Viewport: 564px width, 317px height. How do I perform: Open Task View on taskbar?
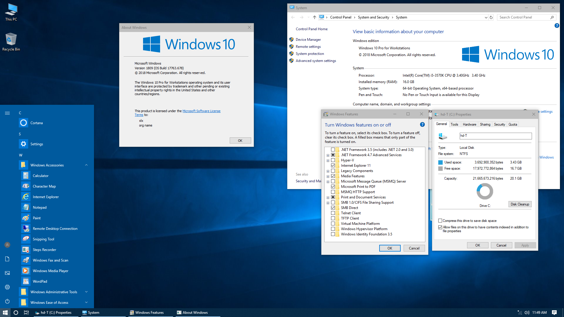click(26, 313)
